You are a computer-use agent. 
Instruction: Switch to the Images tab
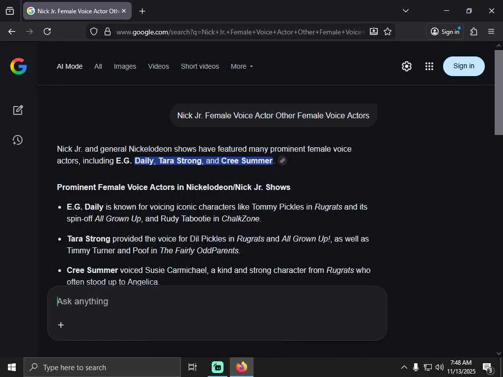click(x=125, y=66)
